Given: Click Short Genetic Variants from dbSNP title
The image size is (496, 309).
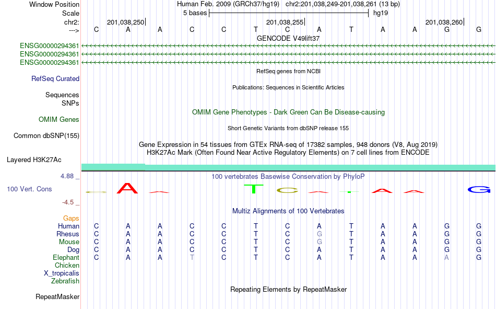Looking at the screenshot, I should point(288,128).
